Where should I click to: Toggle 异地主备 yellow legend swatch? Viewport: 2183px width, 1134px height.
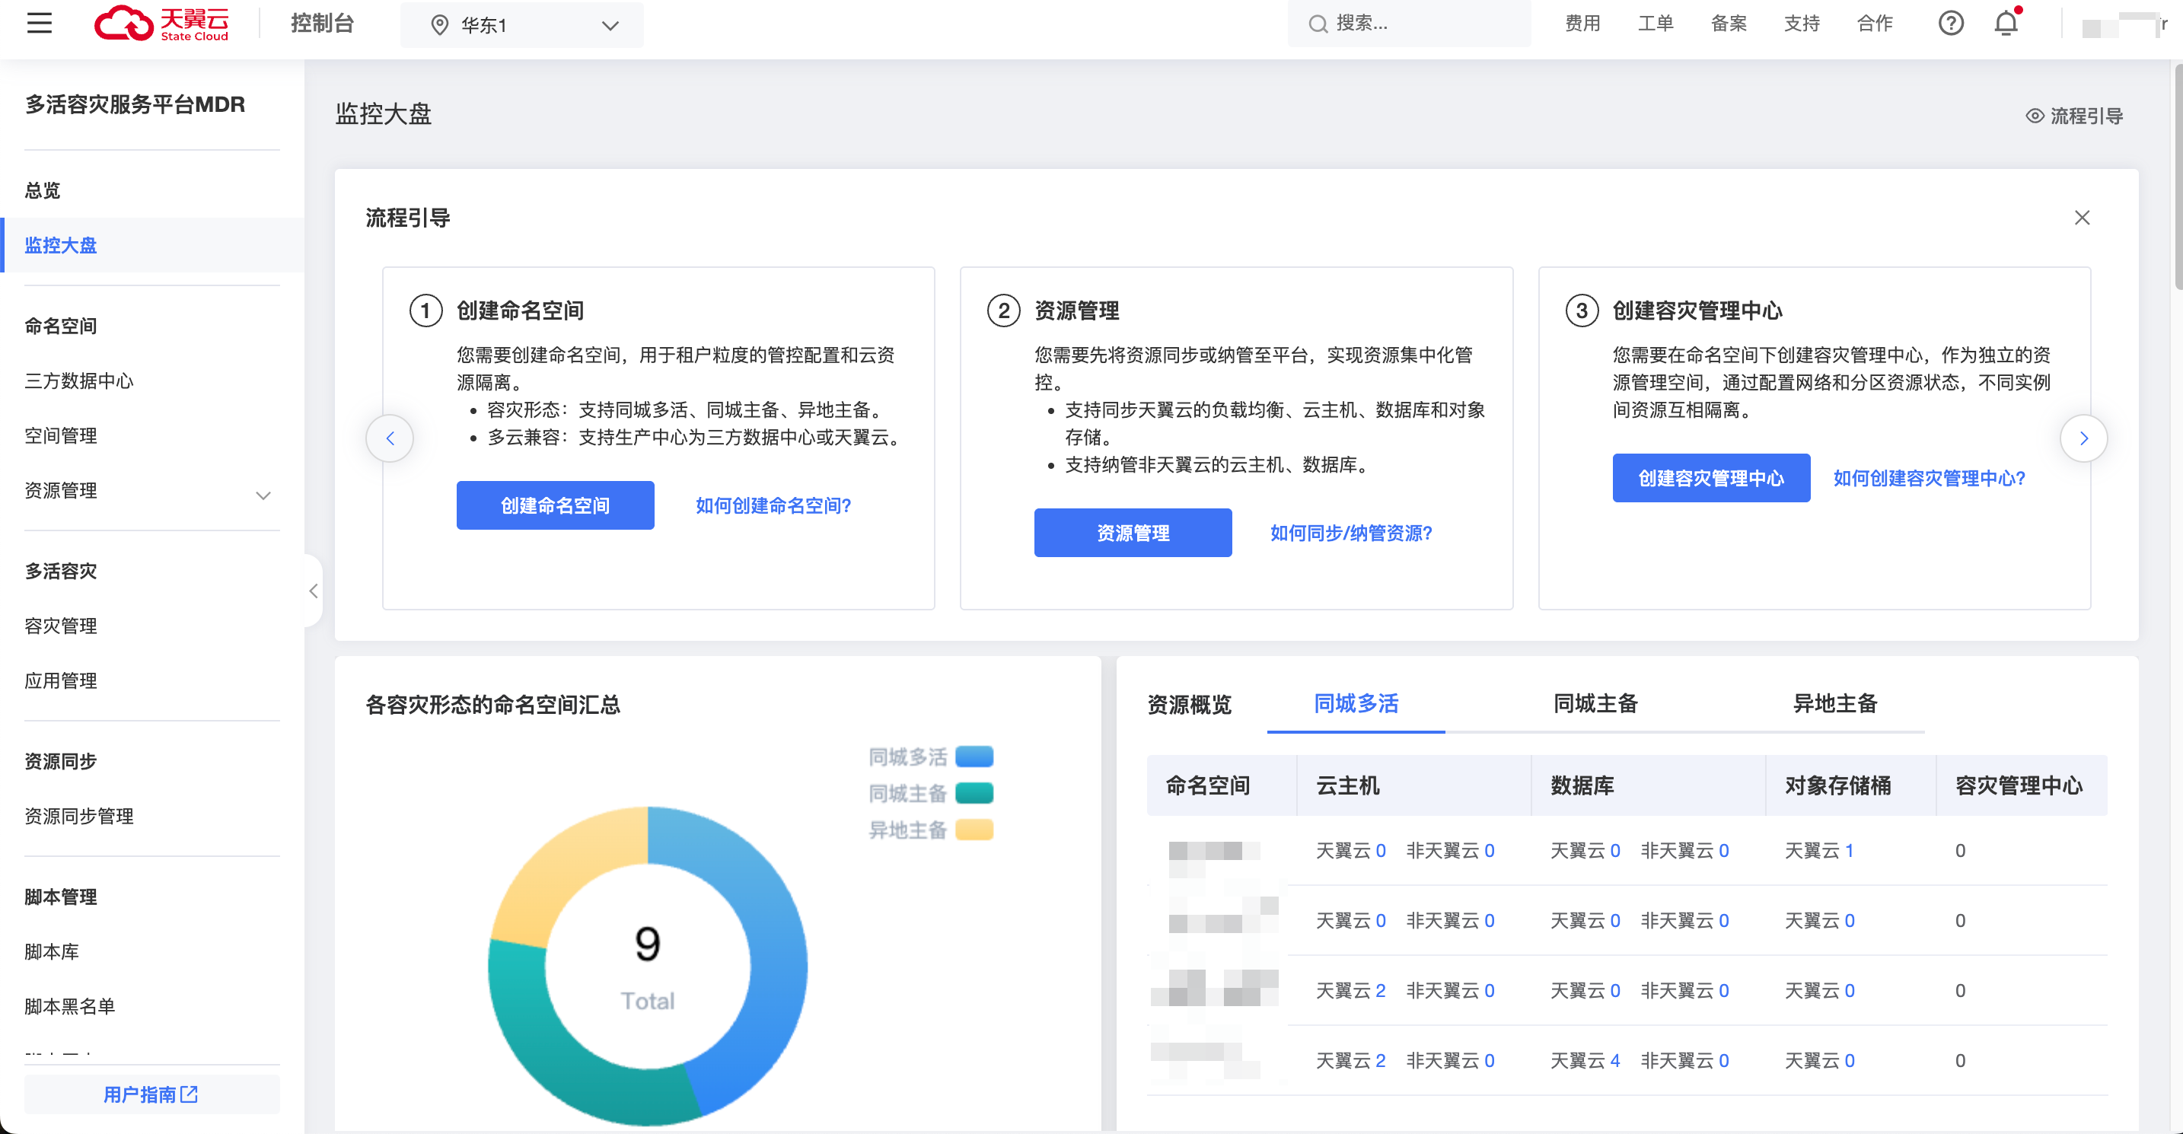coord(974,830)
